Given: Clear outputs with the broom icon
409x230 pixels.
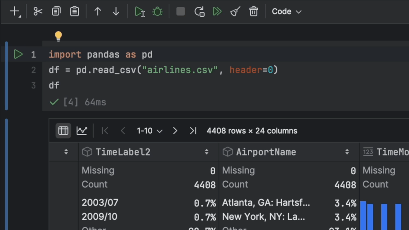Looking at the screenshot, I should coord(235,11).
